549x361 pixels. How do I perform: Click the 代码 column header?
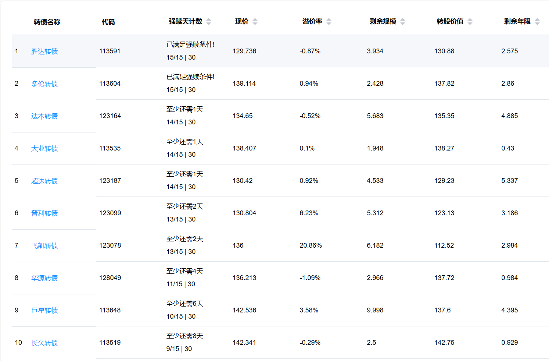108,22
